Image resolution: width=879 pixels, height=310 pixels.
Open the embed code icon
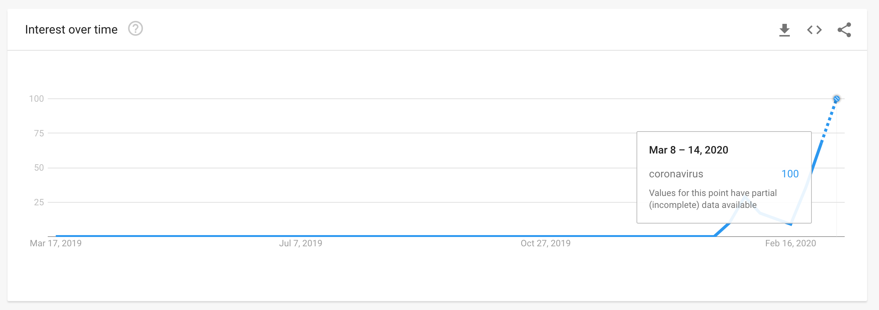(814, 30)
